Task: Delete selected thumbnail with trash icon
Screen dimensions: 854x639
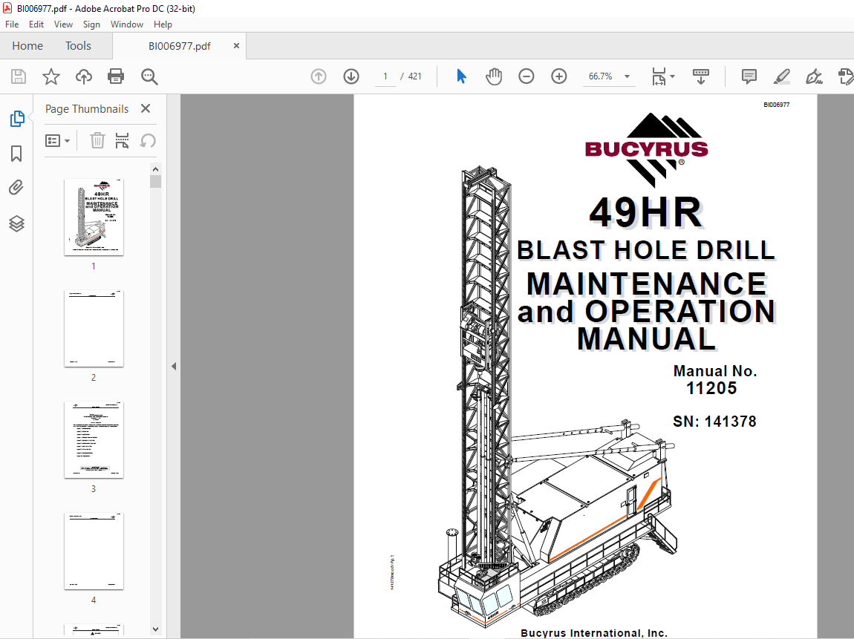Action: [x=97, y=141]
